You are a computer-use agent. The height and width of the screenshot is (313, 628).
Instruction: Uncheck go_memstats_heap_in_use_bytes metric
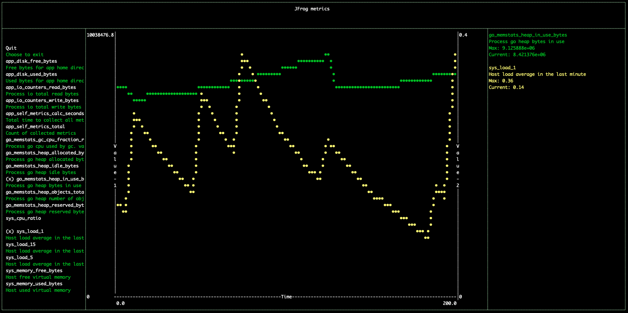click(x=45, y=179)
